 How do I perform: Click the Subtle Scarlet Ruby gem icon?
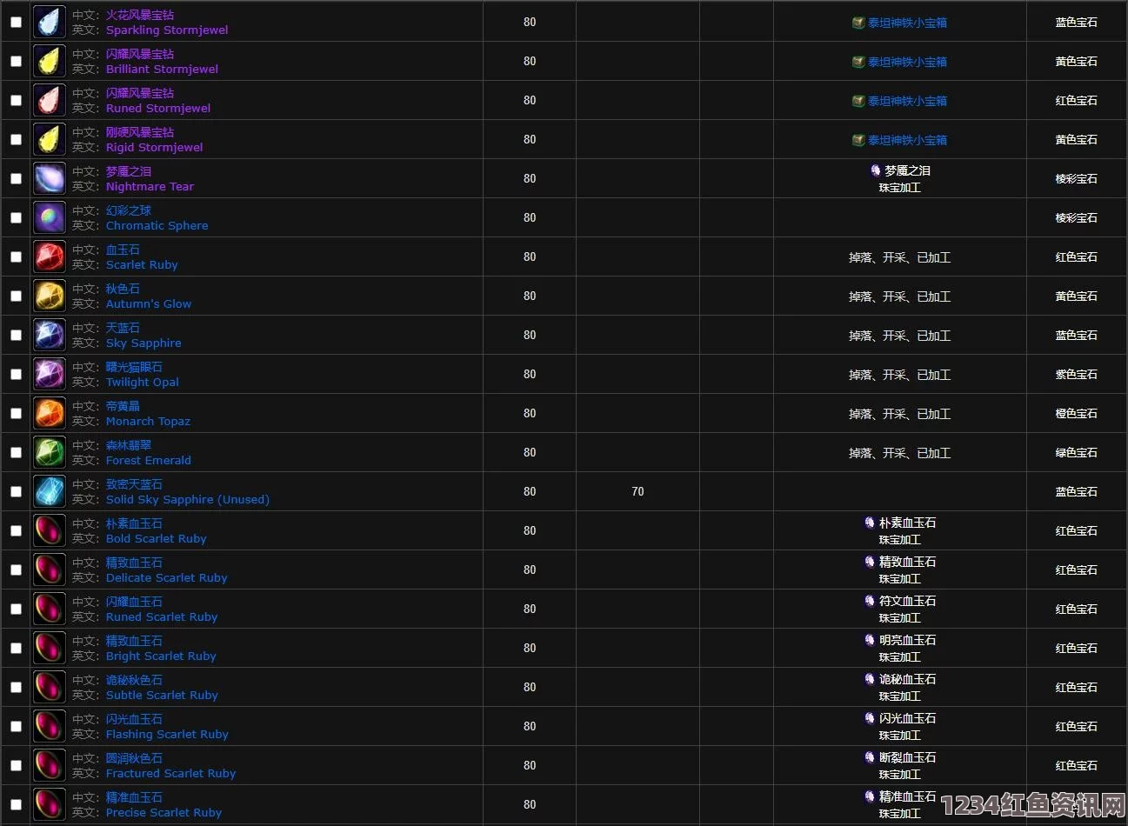(50, 687)
